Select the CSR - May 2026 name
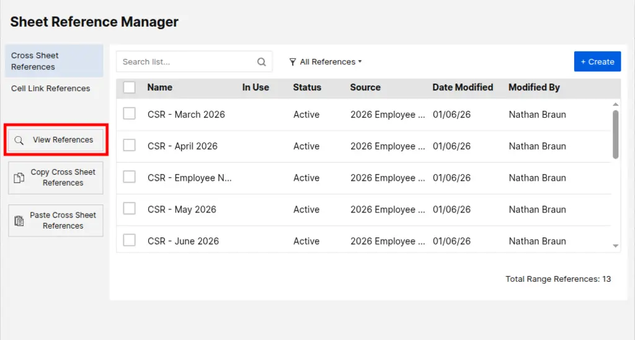635x340 pixels. [x=182, y=209]
